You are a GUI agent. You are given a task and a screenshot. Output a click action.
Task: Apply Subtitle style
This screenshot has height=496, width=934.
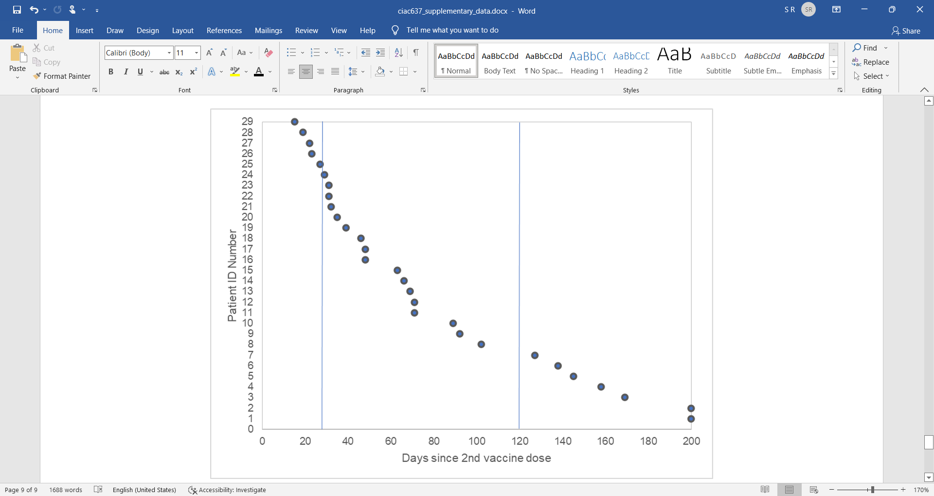pyautogui.click(x=718, y=62)
